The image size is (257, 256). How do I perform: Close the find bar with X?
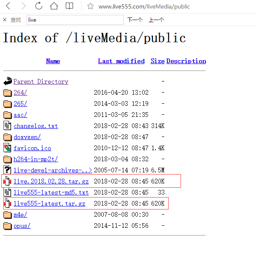click(x=5, y=20)
